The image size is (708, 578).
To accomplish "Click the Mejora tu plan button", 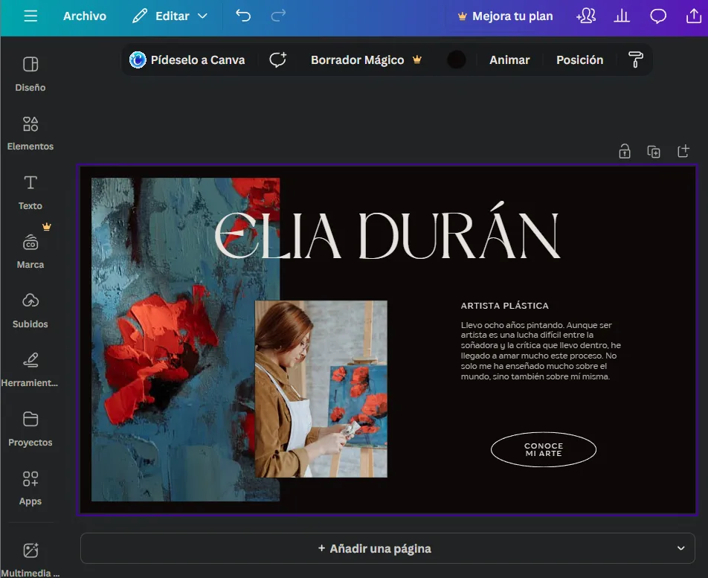I will 505,15.
